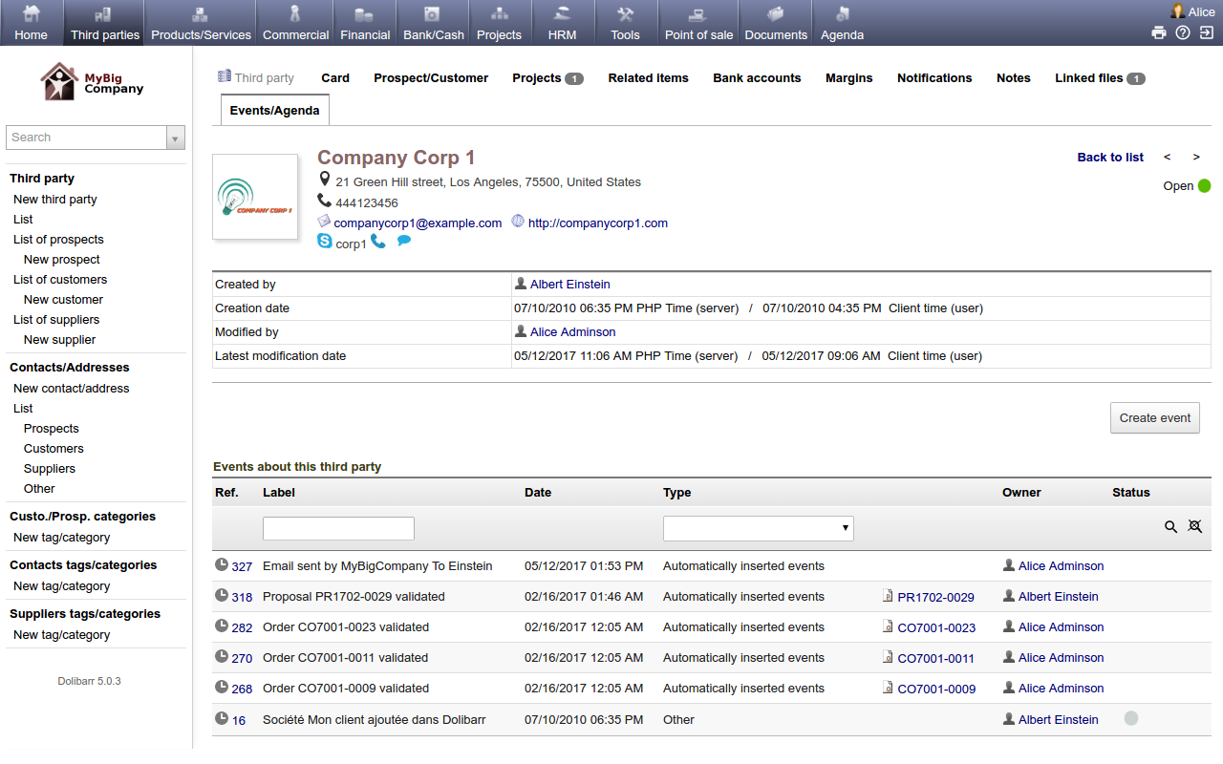
Task: Click the logout icon
Action: (1207, 32)
